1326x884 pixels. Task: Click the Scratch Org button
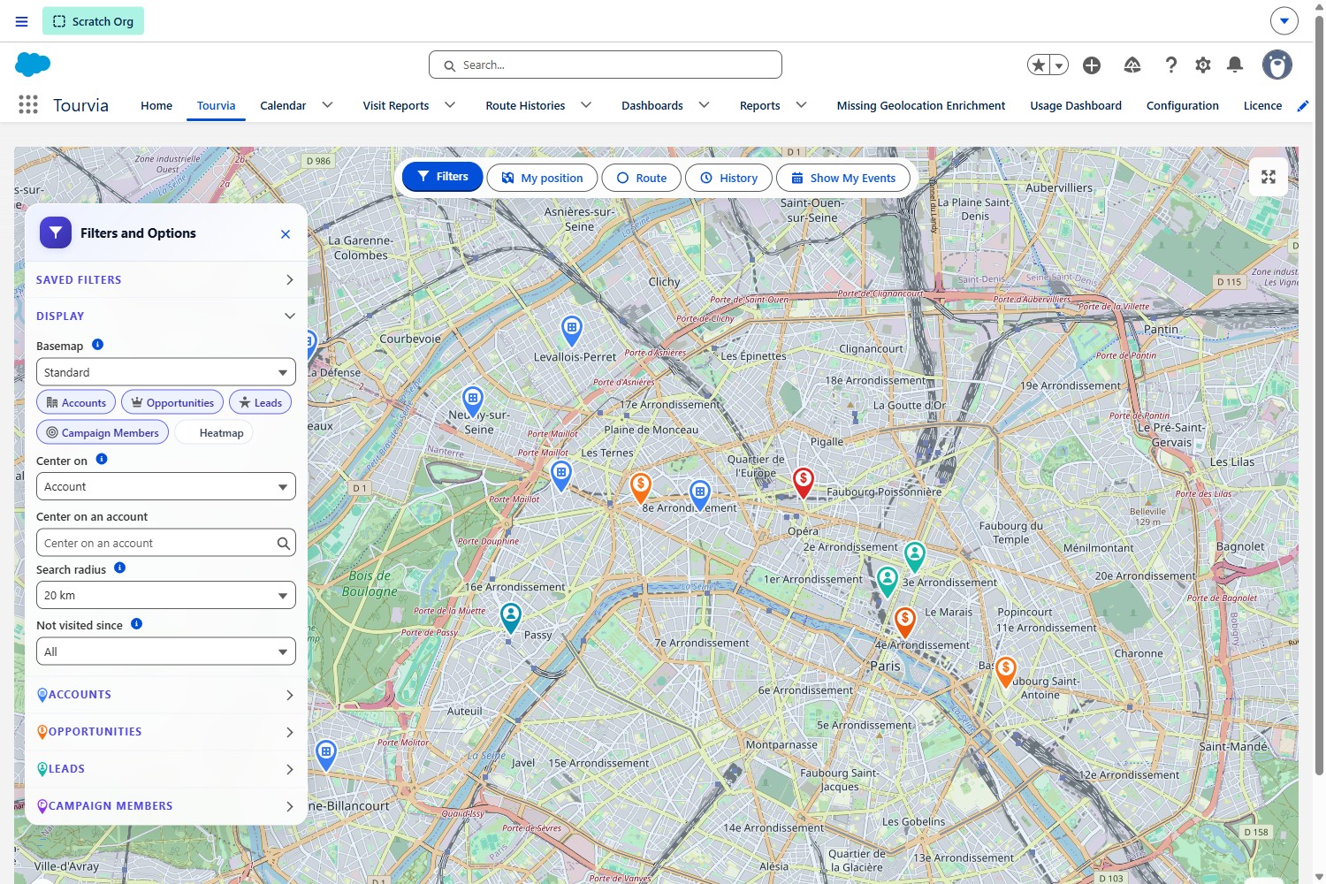[x=93, y=21]
